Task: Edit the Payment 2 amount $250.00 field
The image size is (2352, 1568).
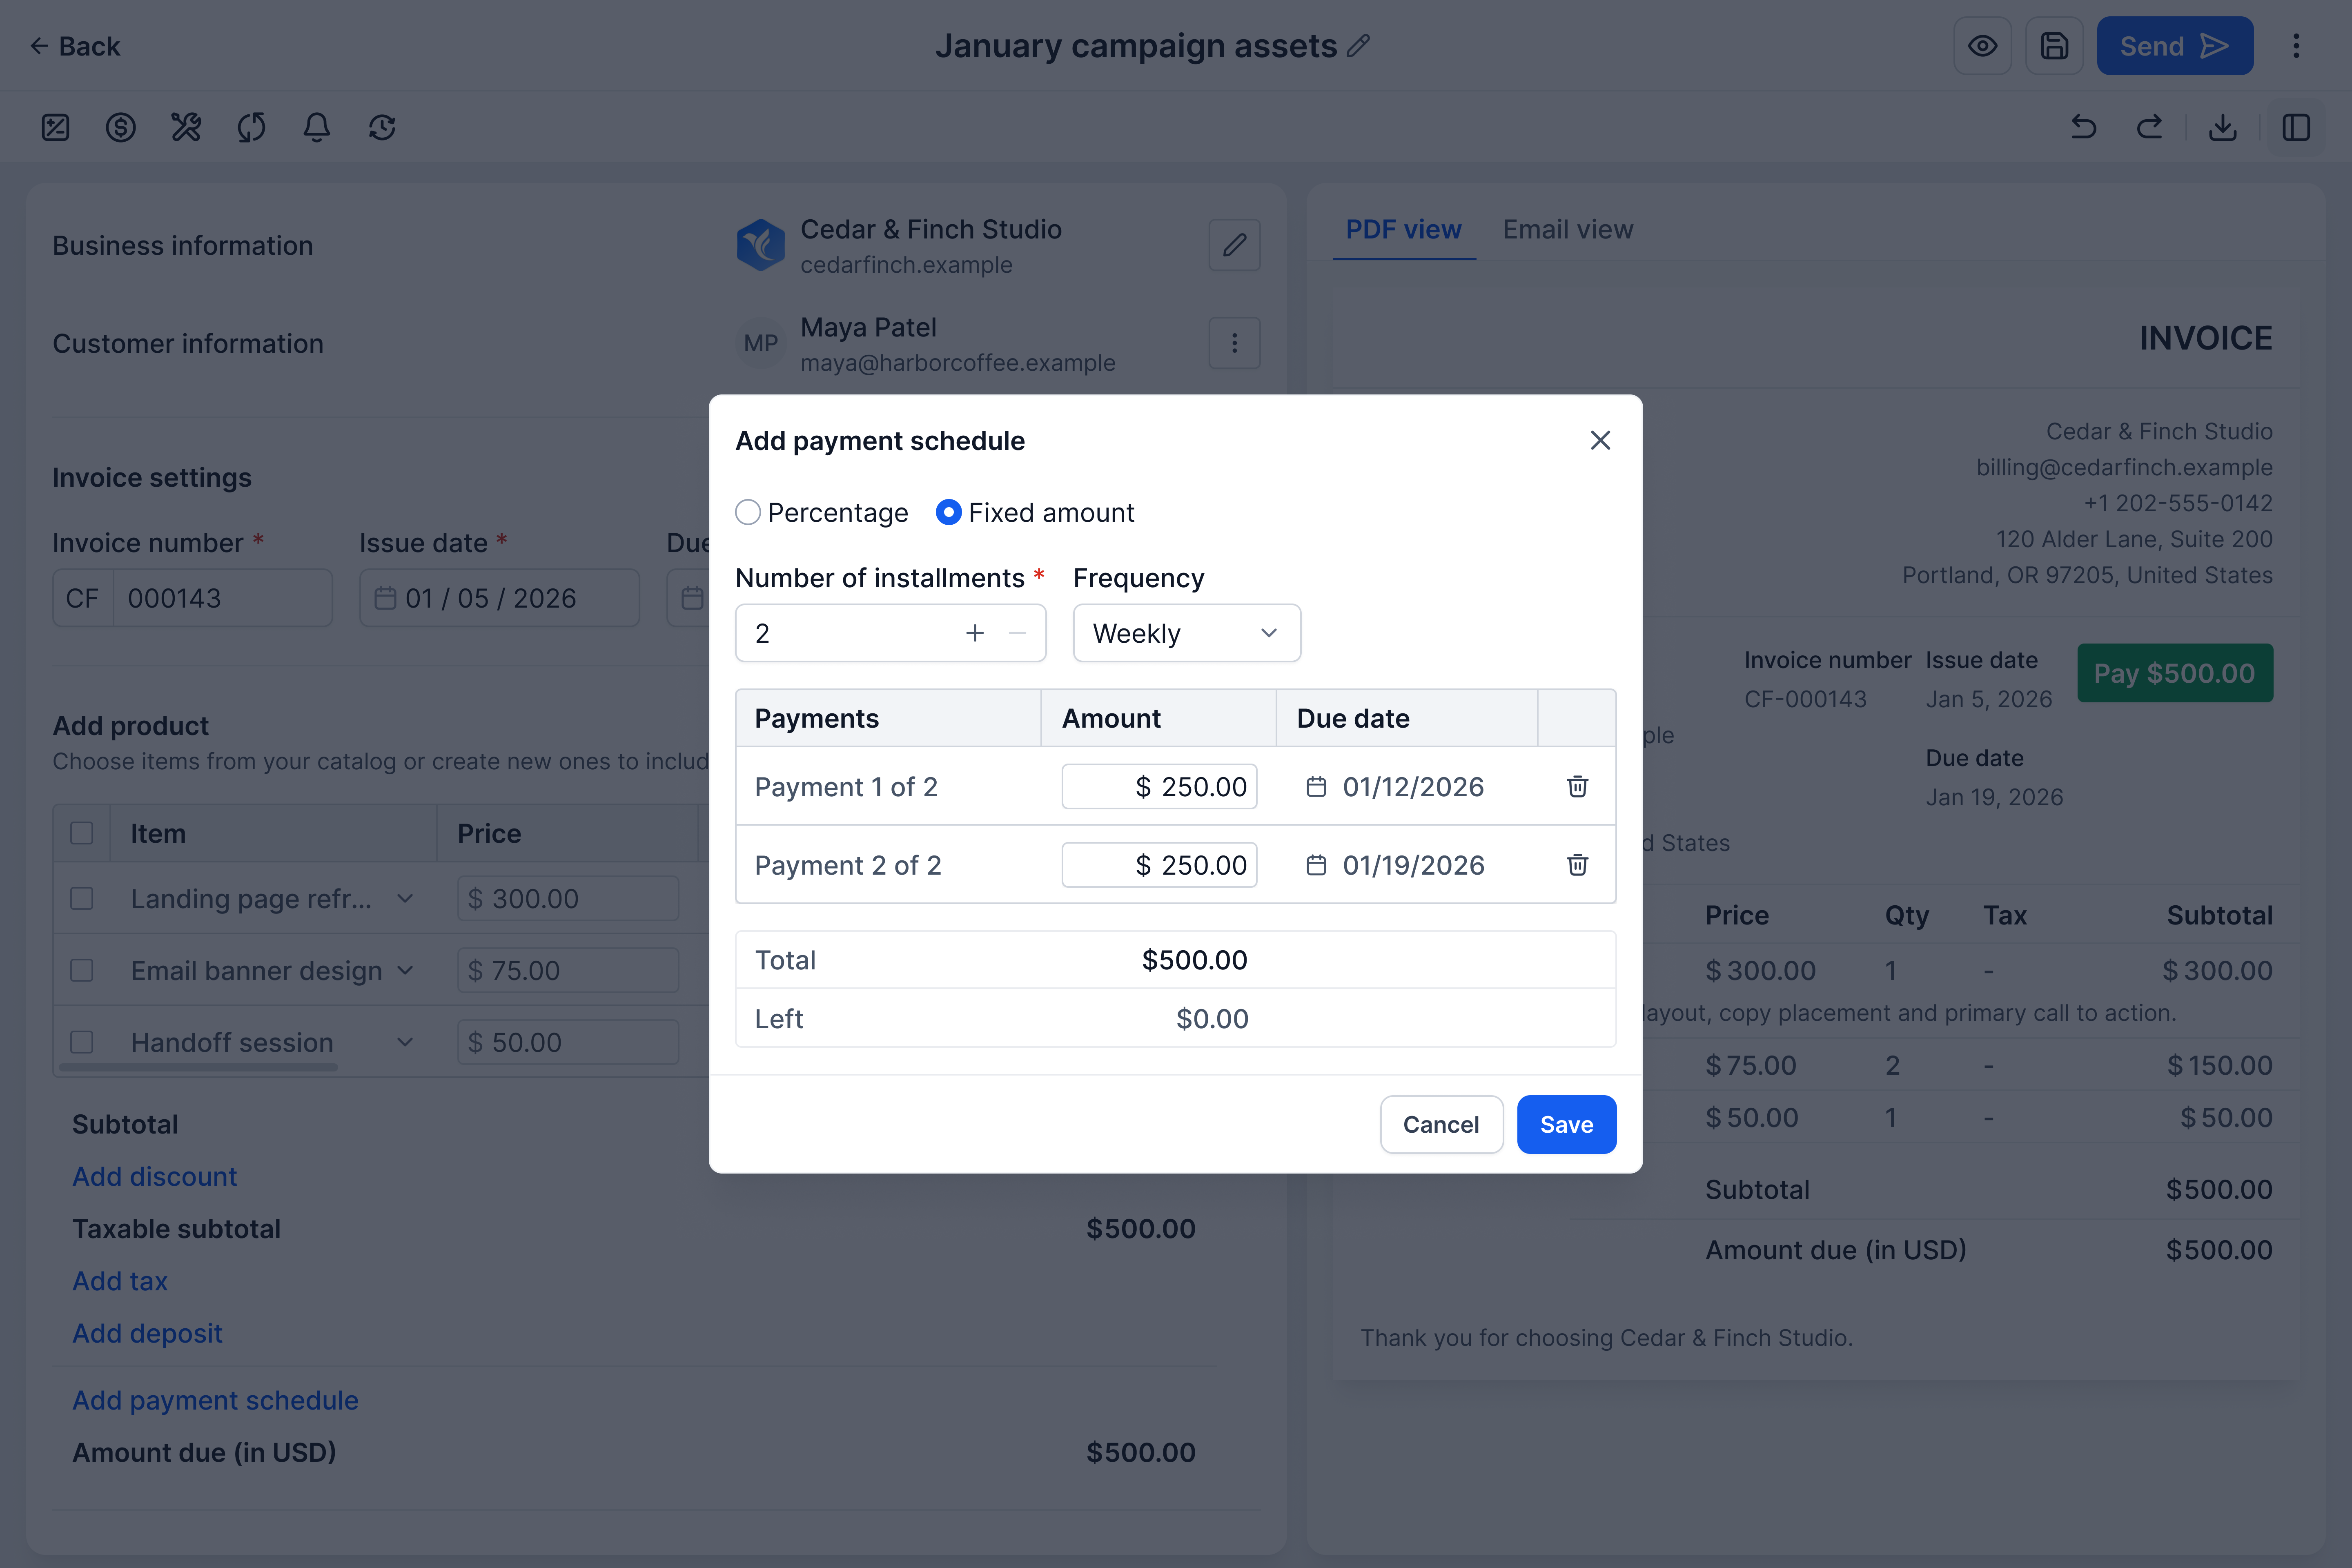Action: point(1159,864)
